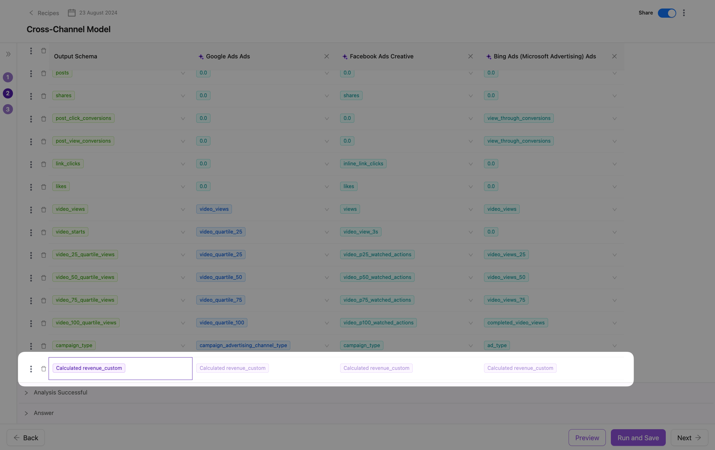Expand the Answer section
This screenshot has width=715, height=450.
pos(26,413)
